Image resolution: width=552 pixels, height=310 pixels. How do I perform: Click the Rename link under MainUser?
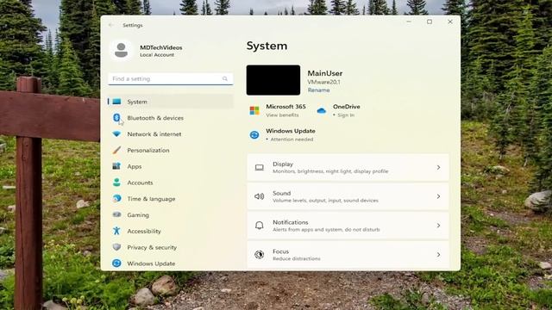318,90
